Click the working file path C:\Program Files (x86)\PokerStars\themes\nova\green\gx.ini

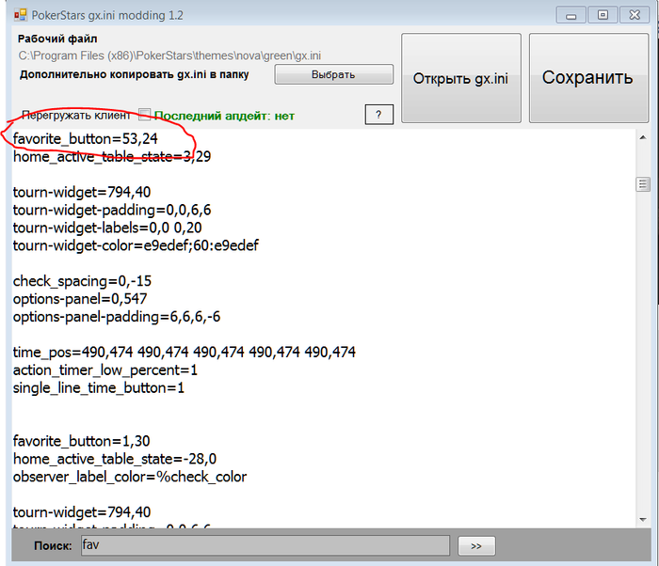click(x=169, y=55)
